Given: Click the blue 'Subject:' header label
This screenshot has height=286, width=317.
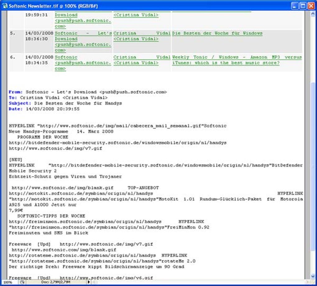Looking at the screenshot, I should point(20,103).
